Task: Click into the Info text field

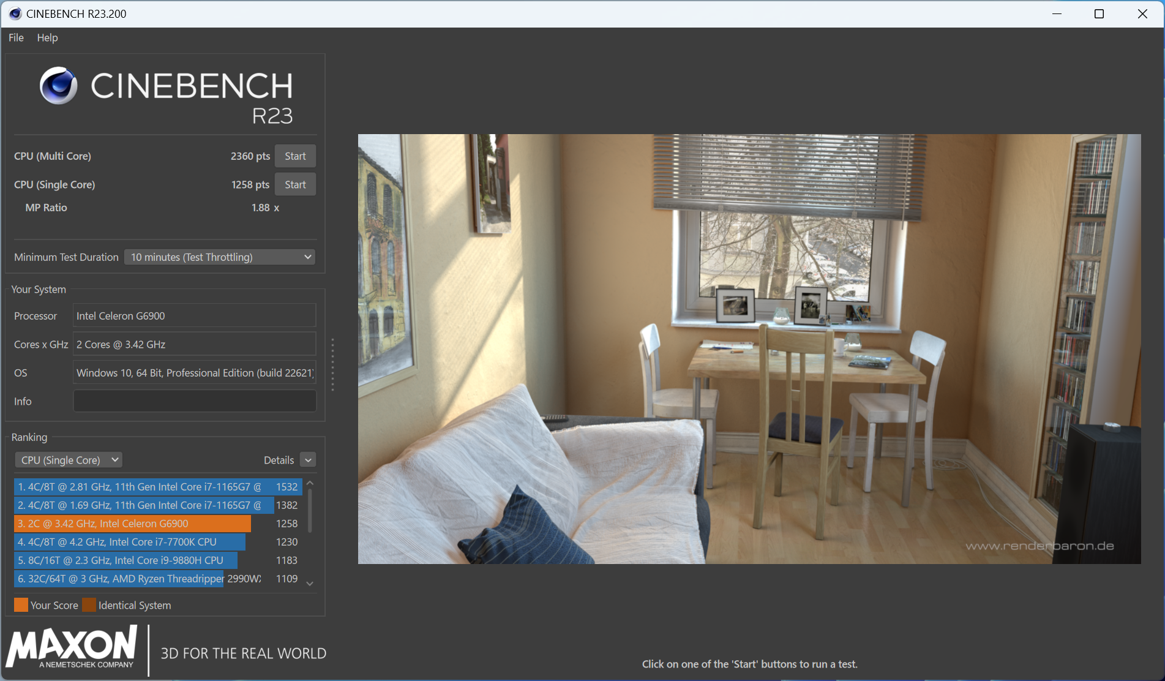Action: 195,401
